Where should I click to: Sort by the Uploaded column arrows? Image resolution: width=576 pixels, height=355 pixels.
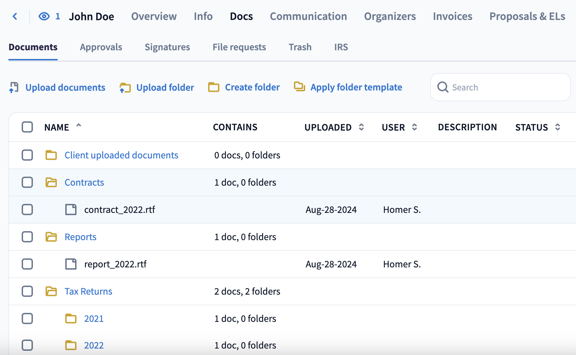tap(361, 127)
